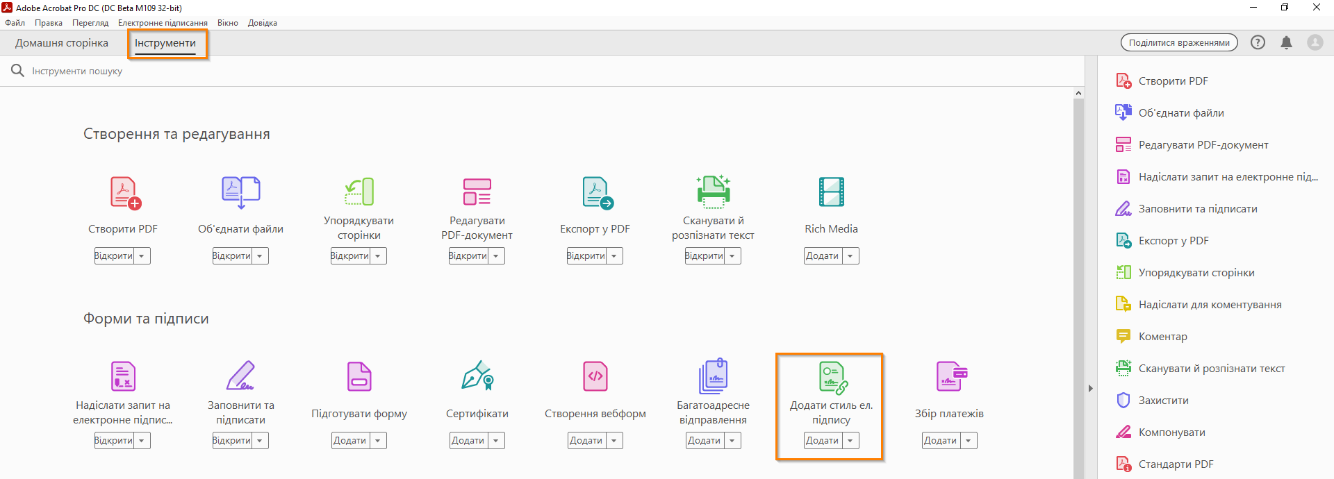The image size is (1334, 479).
Task: Collapse the right panel using the arrow handle
Action: click(x=1090, y=389)
